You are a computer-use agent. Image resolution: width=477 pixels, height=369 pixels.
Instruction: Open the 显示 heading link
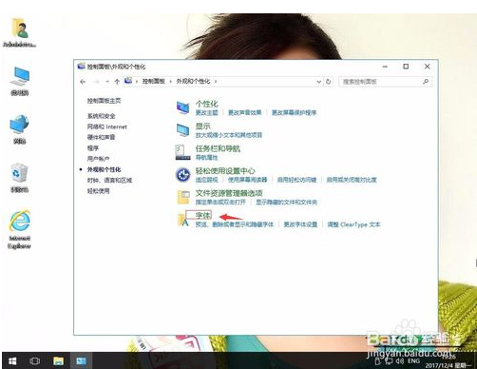(203, 126)
